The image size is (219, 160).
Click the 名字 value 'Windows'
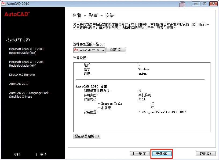tap(144, 69)
